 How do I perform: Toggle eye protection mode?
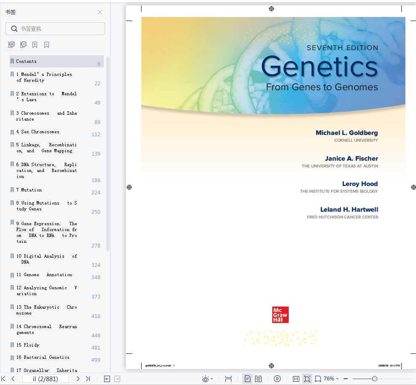point(205,379)
